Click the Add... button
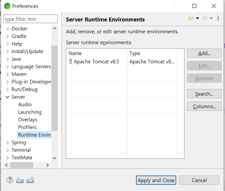225x191 pixels. [204, 53]
